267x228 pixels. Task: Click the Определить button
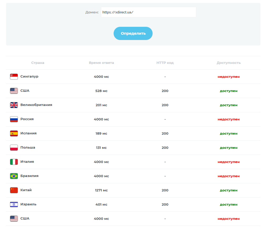pos(133,33)
